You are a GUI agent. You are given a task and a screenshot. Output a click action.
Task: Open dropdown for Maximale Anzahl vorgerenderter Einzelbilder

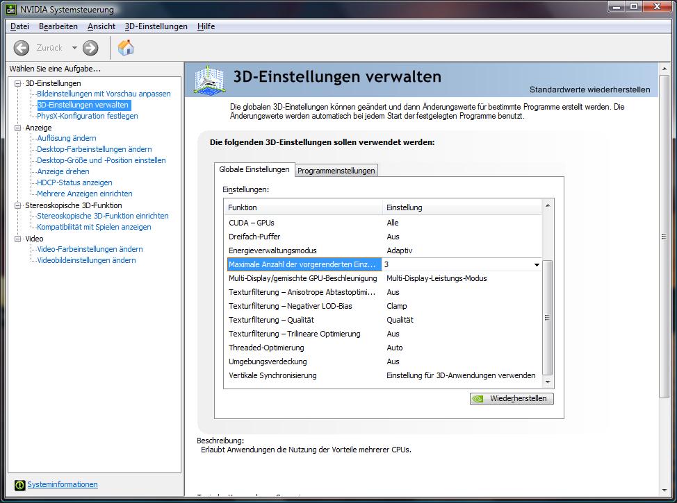click(537, 264)
